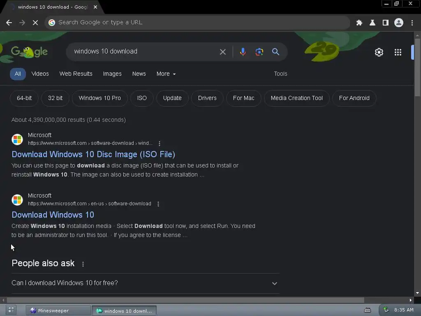Viewport: 421px width, 316px height.
Task: Apply the For Android filter chip
Action: tap(354, 98)
